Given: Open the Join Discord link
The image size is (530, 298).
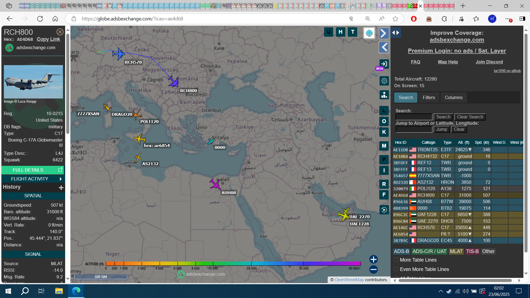Looking at the screenshot, I should 489,62.
